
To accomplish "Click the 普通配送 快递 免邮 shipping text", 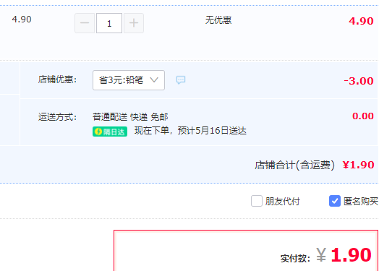I will pos(130,117).
